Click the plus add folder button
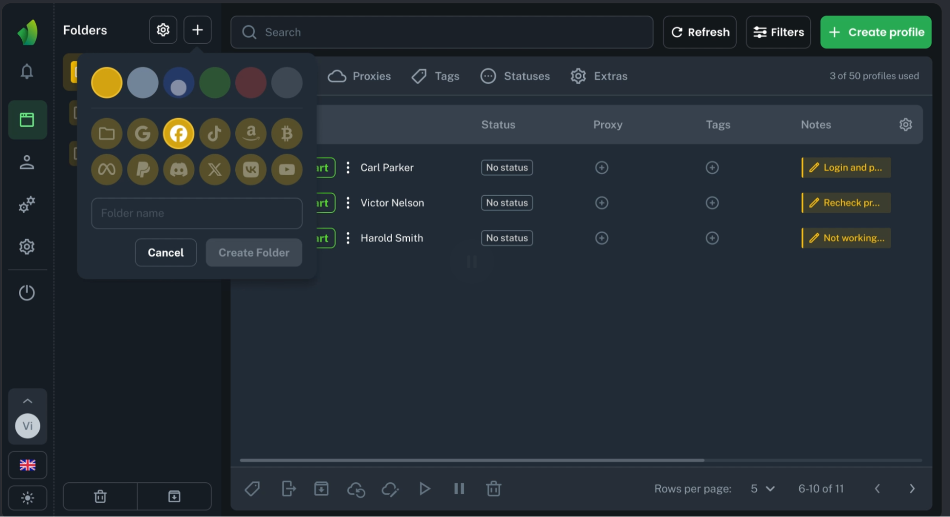The width and height of the screenshot is (950, 517). pyautogui.click(x=197, y=30)
